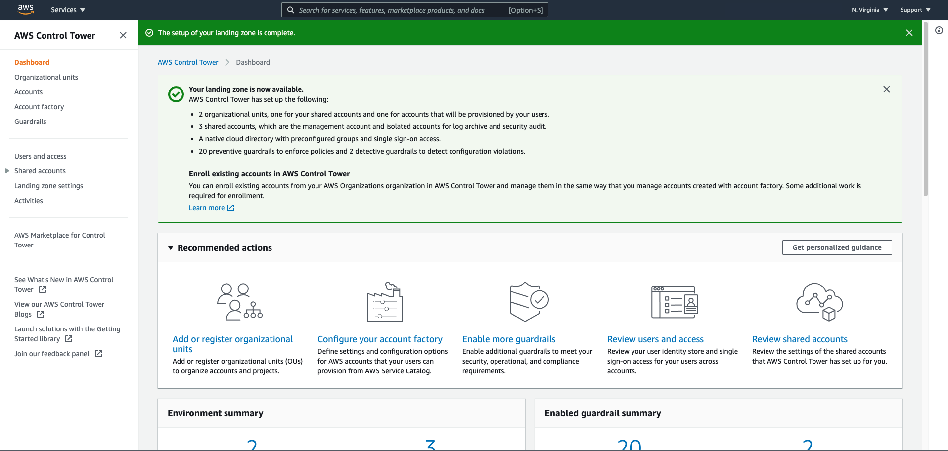Click the page vertical scrollbar
The image size is (948, 451).
click(x=925, y=109)
